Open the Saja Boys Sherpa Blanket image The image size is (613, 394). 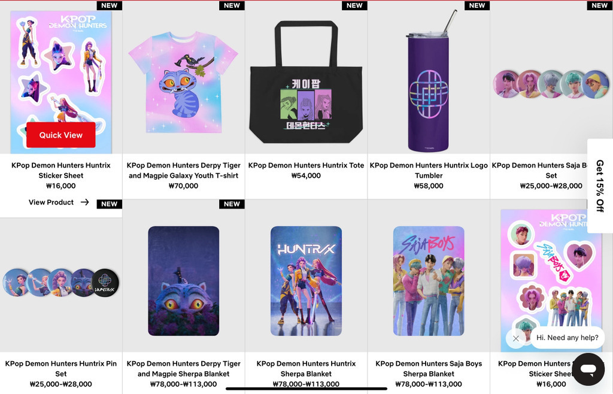(x=429, y=281)
